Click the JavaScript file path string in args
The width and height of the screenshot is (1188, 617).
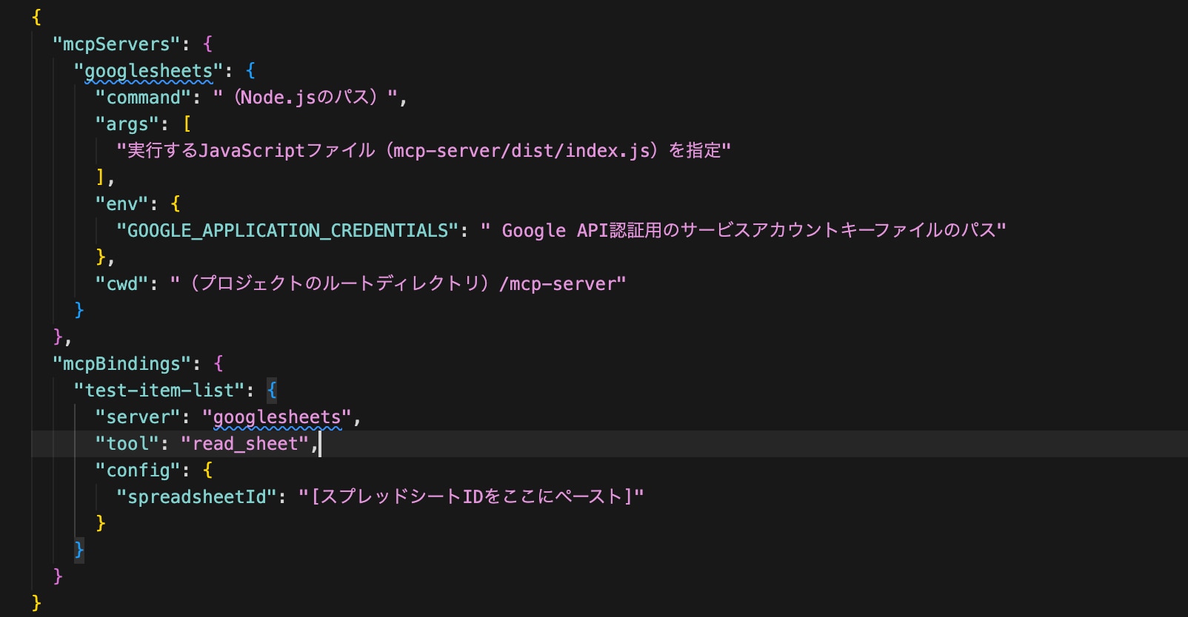click(423, 151)
